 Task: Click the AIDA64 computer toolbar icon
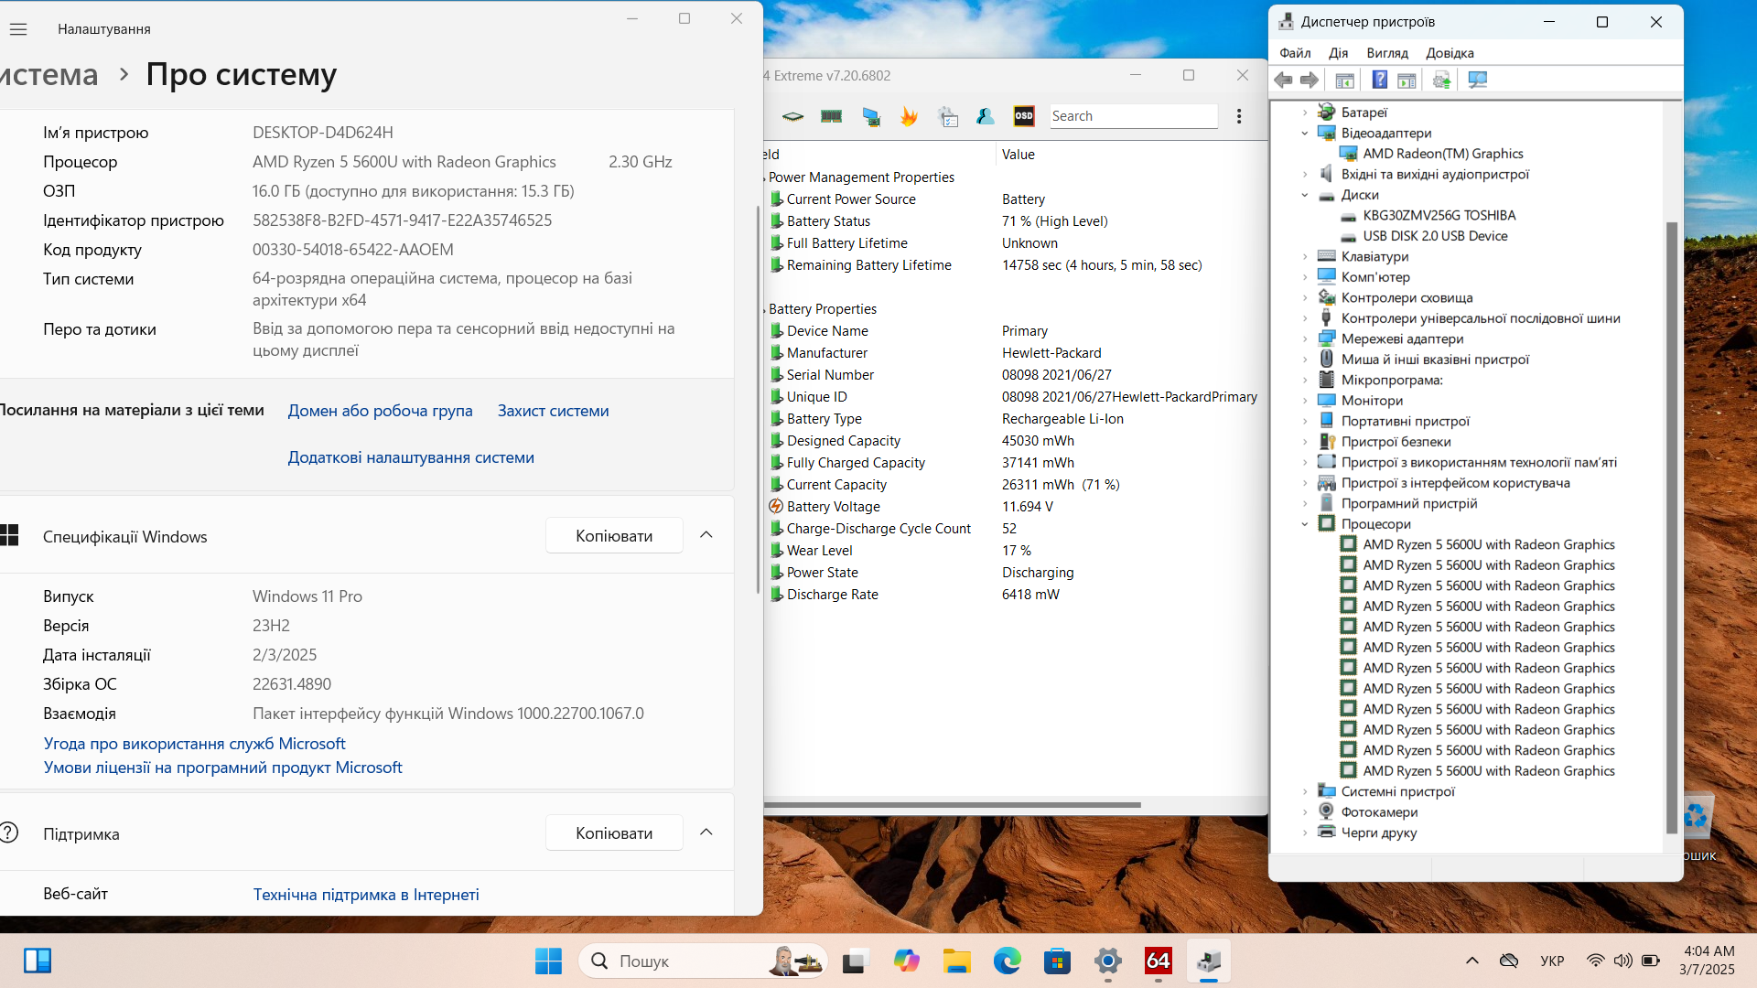point(792,116)
